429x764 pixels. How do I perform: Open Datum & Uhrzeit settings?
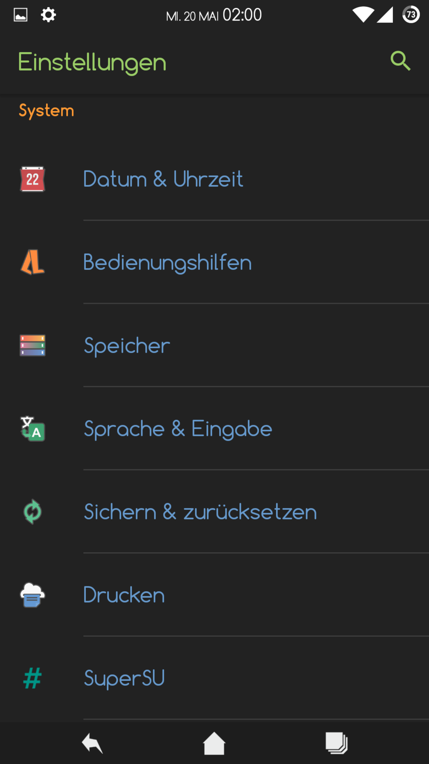click(x=163, y=179)
